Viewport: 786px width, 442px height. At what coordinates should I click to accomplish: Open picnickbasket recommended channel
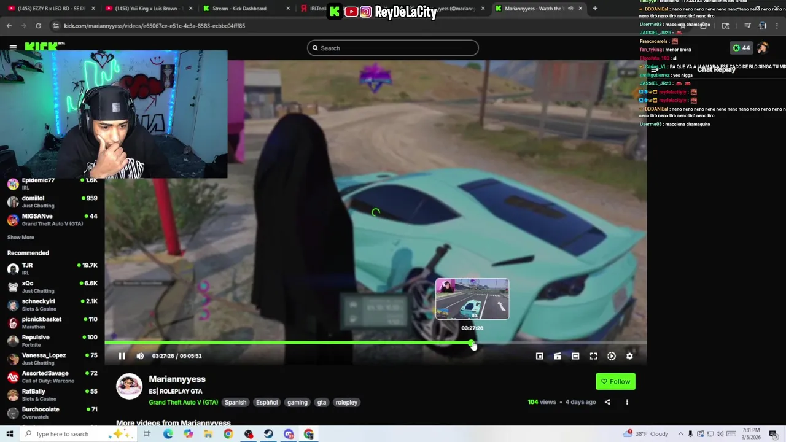pos(52,322)
